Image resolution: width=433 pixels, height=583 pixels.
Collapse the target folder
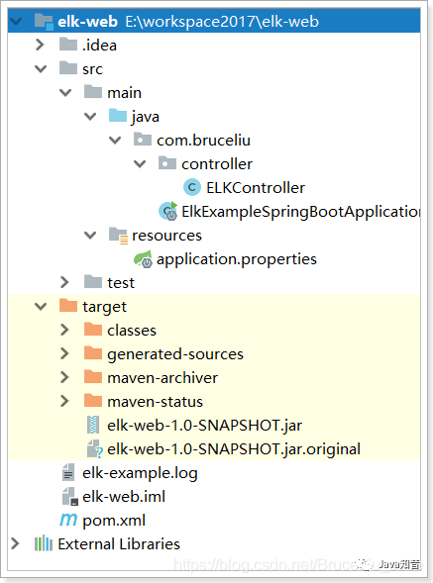coord(41,307)
